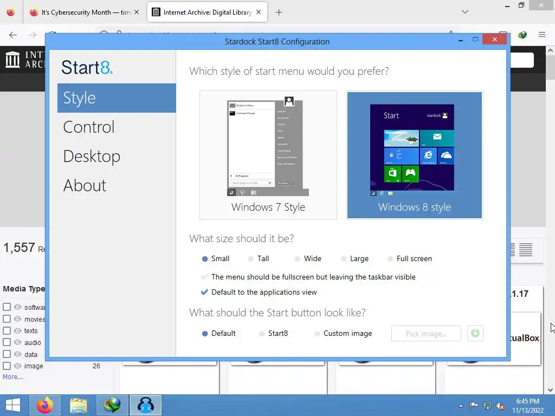The width and height of the screenshot is (555, 416).
Task: Toggle fullscreen menu leaving taskbar visible
Action: pyautogui.click(x=308, y=277)
